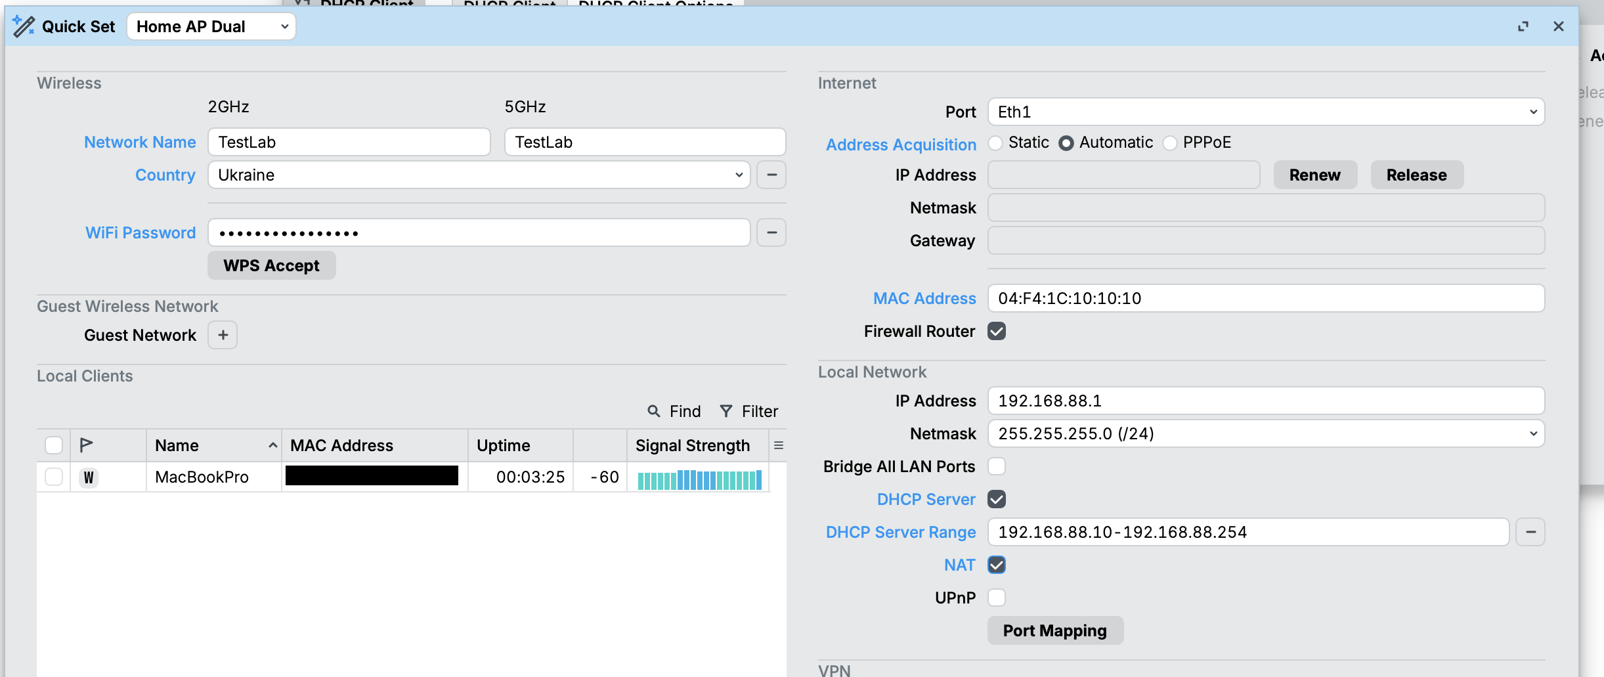1604x677 pixels.
Task: Click the NAT link label
Action: [960, 565]
